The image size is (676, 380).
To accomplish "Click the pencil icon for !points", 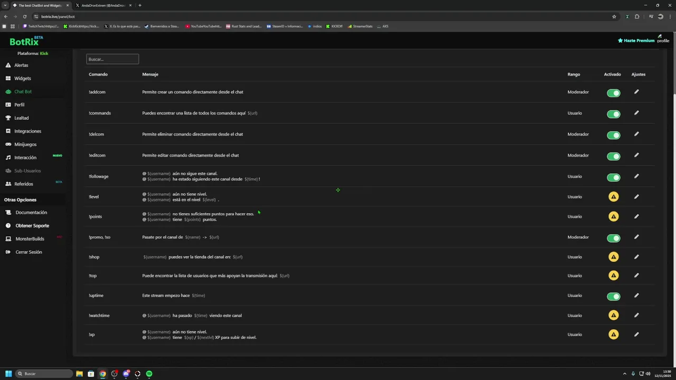I will click(x=636, y=216).
